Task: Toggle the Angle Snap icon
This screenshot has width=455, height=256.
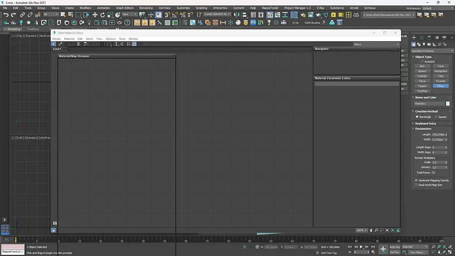Action: (x=175, y=15)
